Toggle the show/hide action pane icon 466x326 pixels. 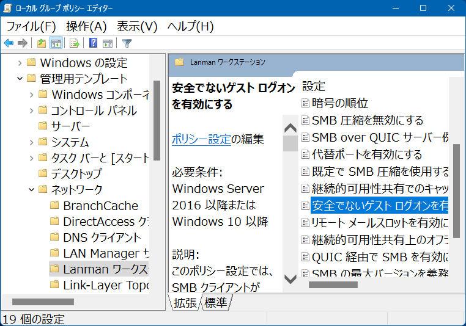[x=108, y=43]
